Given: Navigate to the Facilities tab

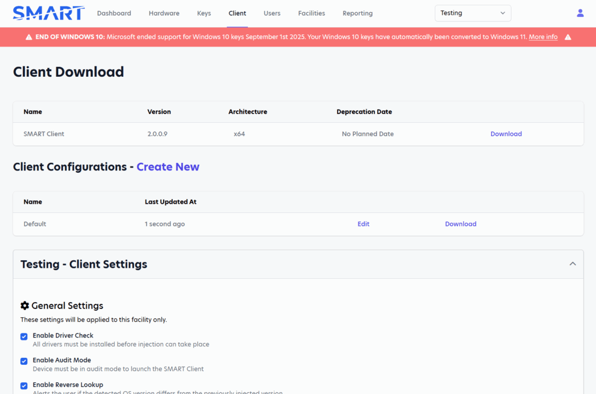Looking at the screenshot, I should 312,13.
